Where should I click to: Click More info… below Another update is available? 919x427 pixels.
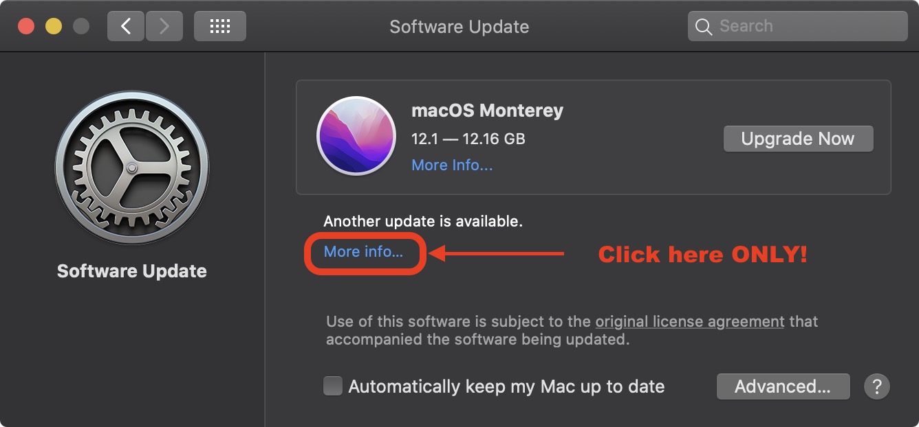point(363,252)
